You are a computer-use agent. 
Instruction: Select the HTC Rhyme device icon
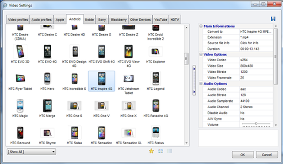[x=47, y=133]
